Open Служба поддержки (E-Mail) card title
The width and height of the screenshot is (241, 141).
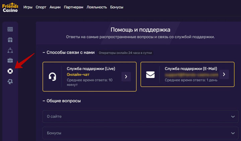point(191,68)
